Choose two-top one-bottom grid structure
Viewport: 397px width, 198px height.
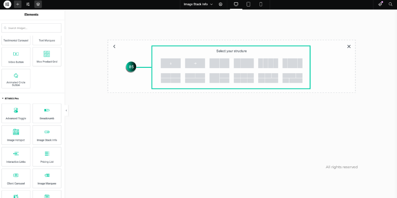[x=195, y=78]
